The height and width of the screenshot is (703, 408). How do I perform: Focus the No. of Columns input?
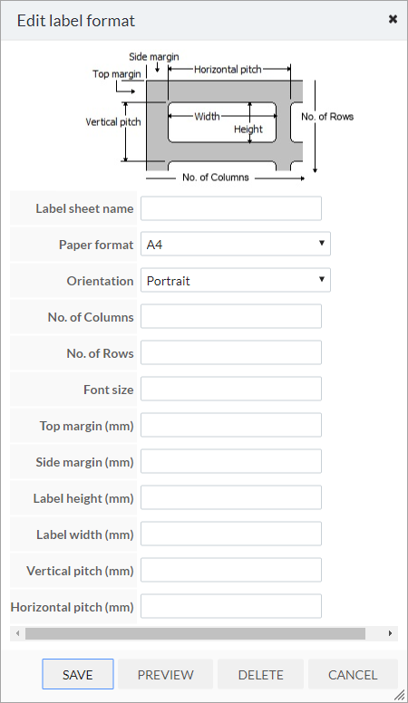231,316
